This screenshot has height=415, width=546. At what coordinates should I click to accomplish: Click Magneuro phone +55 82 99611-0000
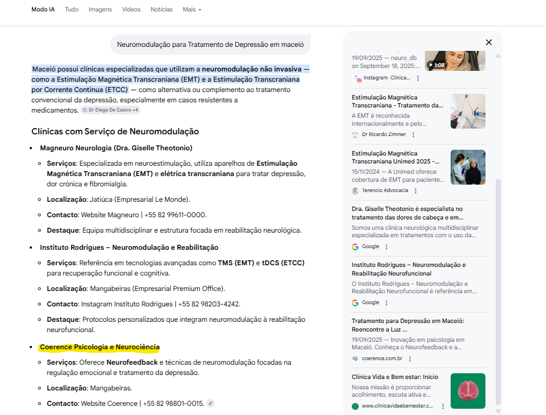tap(175, 215)
